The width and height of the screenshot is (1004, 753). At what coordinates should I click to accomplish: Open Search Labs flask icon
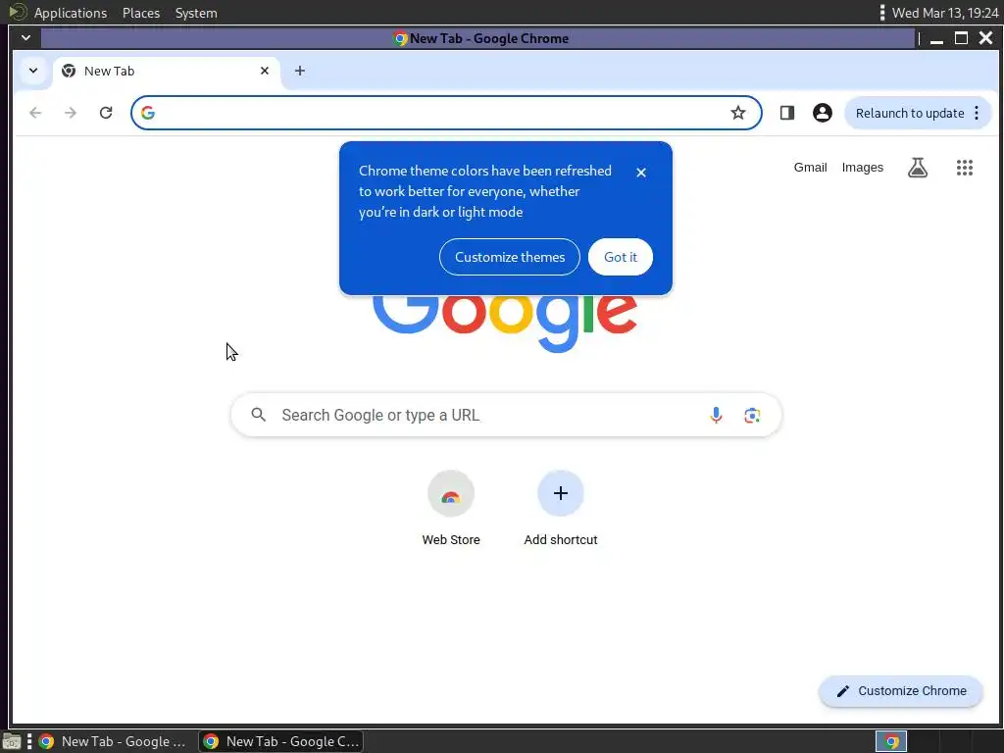(918, 168)
